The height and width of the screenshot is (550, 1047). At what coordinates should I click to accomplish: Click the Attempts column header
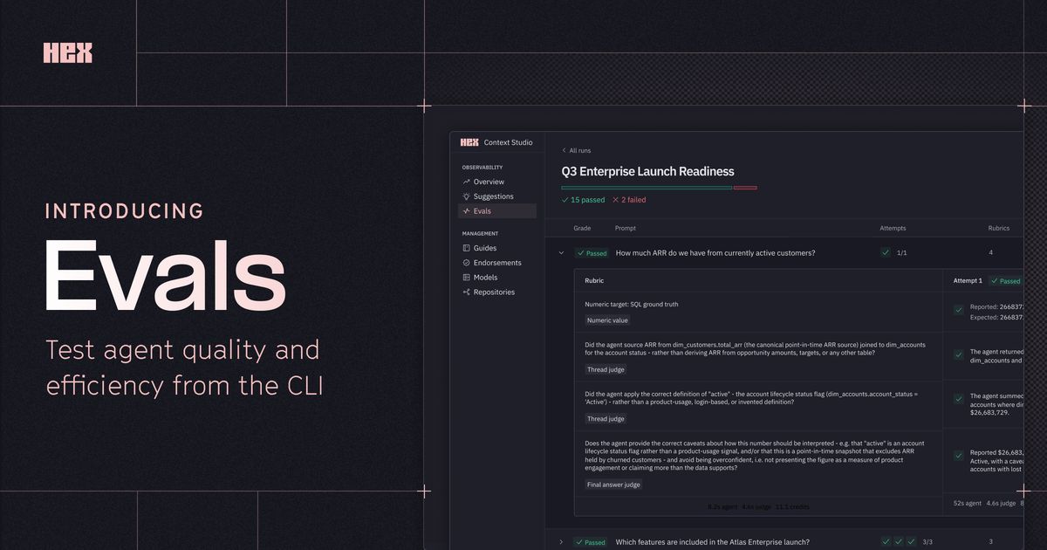(893, 229)
